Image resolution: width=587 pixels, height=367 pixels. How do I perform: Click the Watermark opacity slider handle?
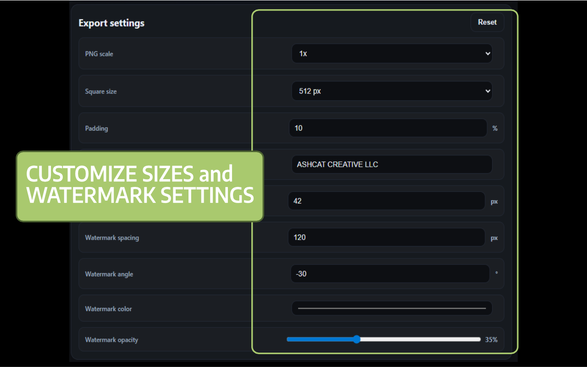(x=357, y=340)
